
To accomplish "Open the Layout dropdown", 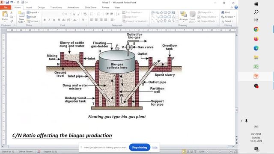I will 33,12.
